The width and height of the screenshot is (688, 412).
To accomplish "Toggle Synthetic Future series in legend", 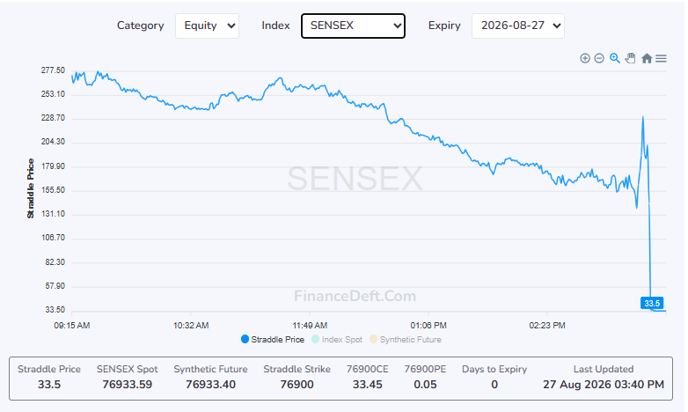I will 406,340.
